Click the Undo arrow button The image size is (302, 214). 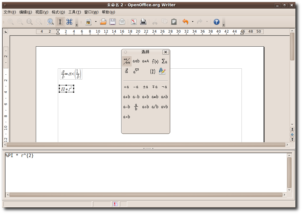[x=186, y=22]
